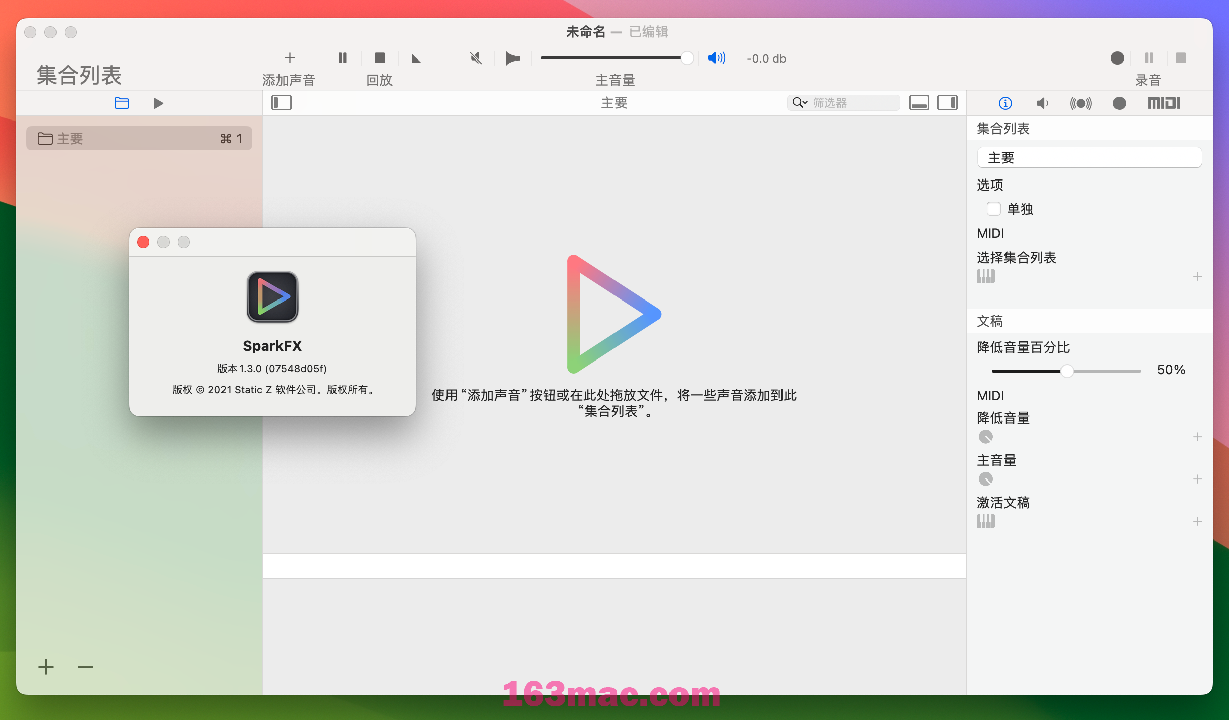
Task: Close the SparkFX about window
Action: coord(143,242)
